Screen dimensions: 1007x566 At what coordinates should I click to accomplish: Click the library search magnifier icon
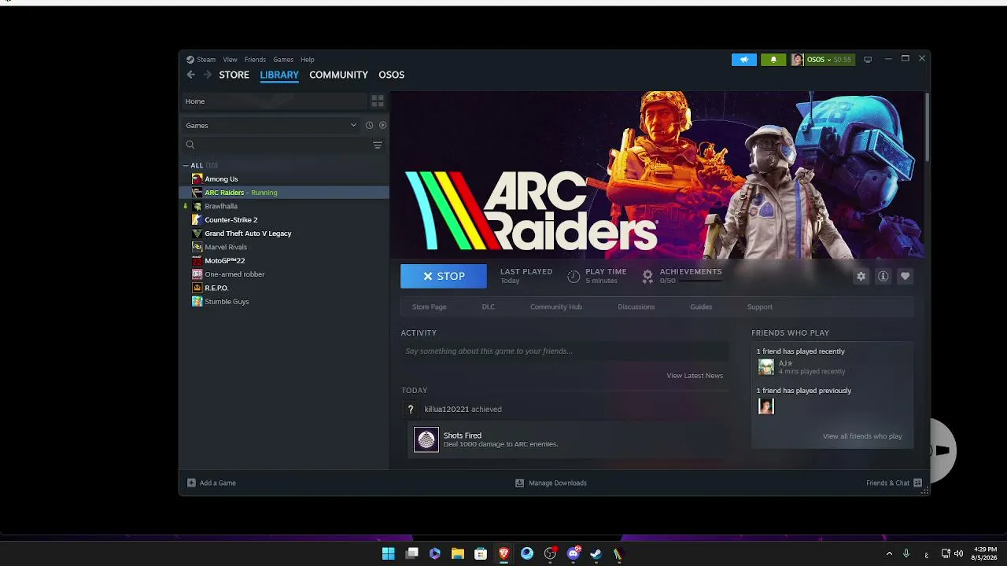coord(190,145)
